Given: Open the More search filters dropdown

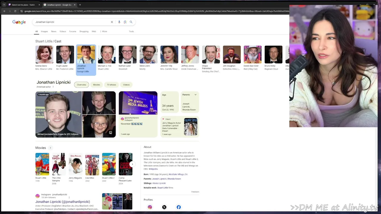Looking at the screenshot, I should 104,31.
